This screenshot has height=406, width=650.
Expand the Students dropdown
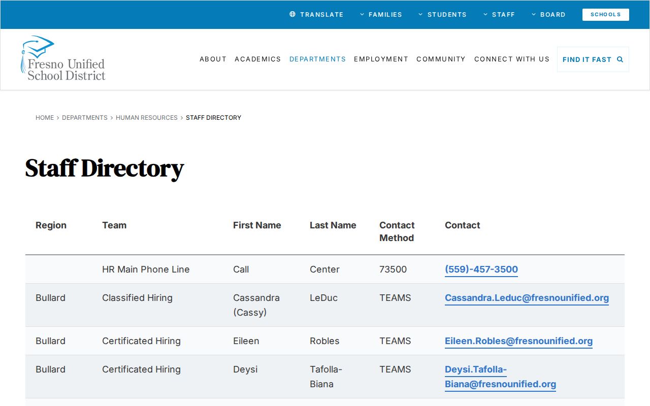[442, 15]
